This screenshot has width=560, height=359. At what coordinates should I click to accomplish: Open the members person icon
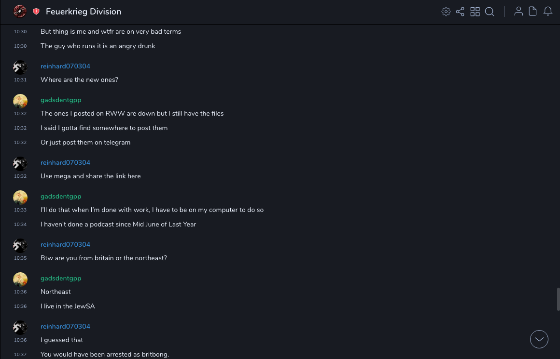click(x=518, y=12)
